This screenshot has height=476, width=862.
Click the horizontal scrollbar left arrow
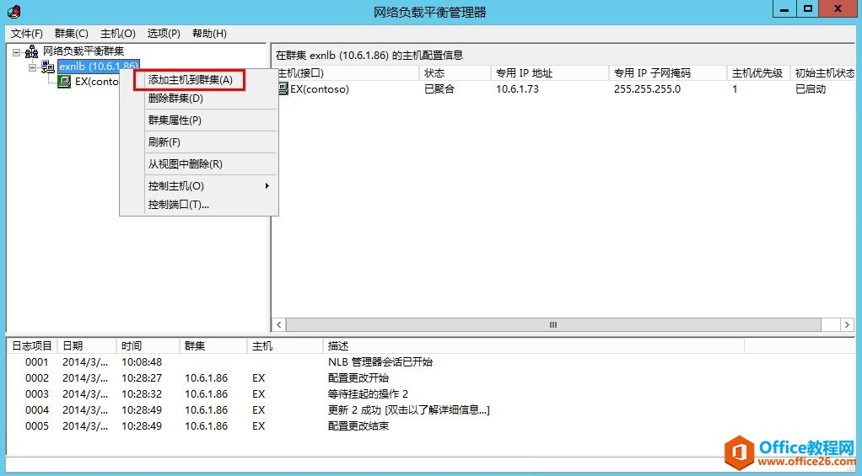pyautogui.click(x=278, y=325)
